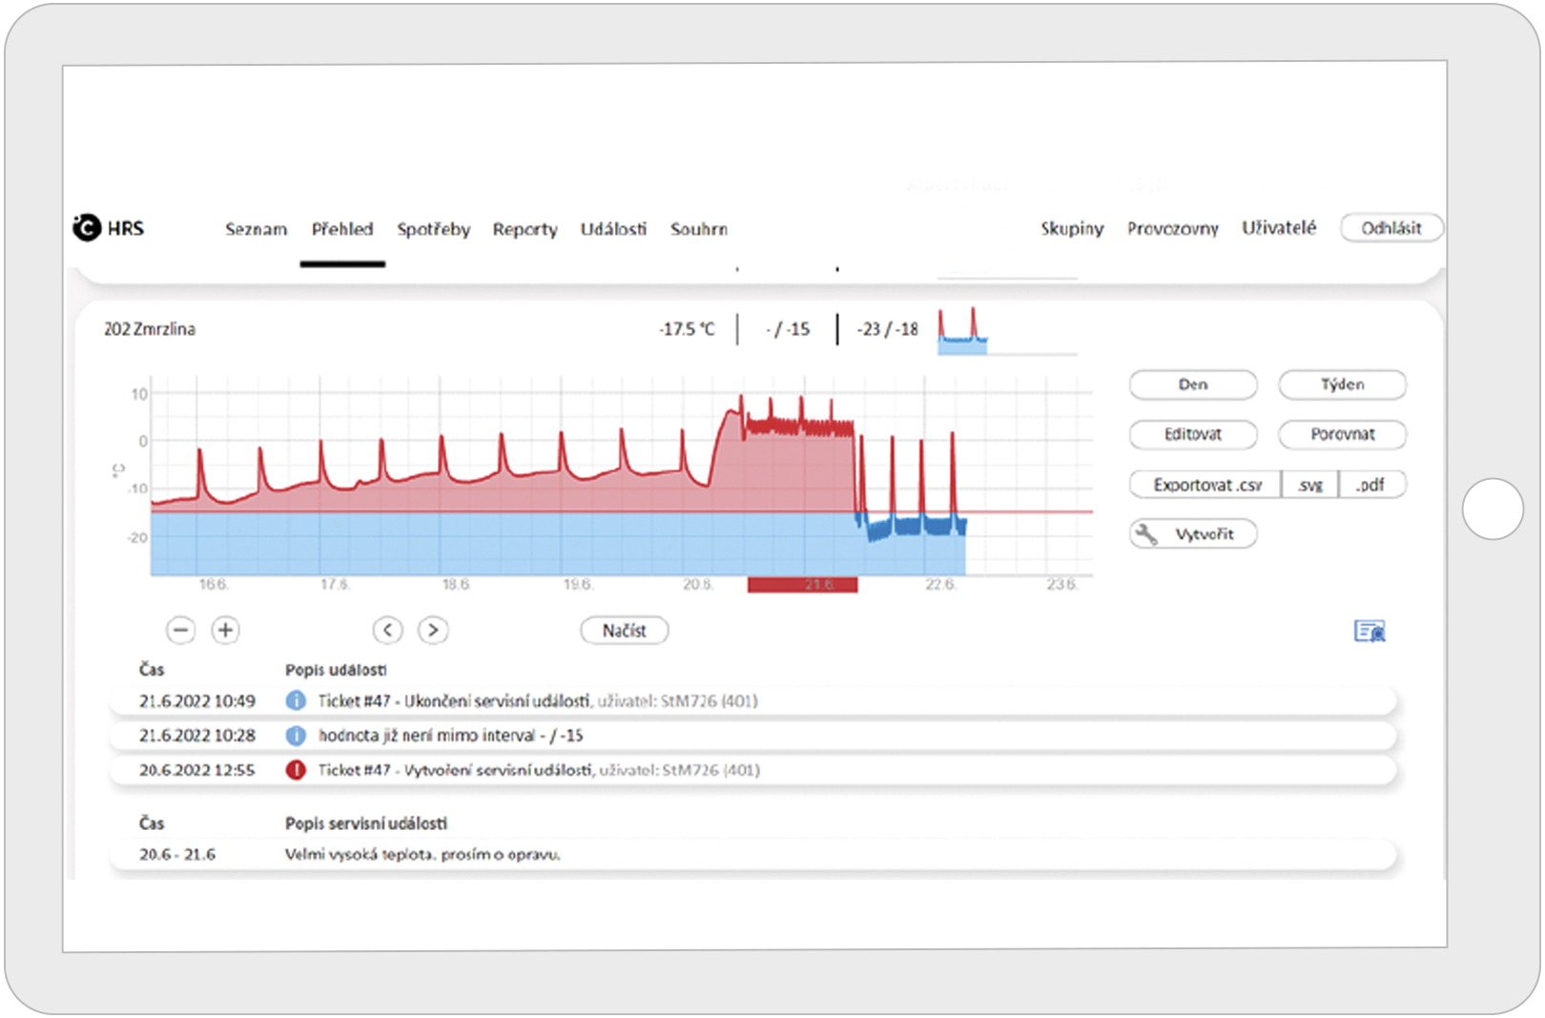Image resolution: width=1545 pixels, height=1018 pixels.
Task: Go to next period with right arrow
Action: [x=433, y=631]
